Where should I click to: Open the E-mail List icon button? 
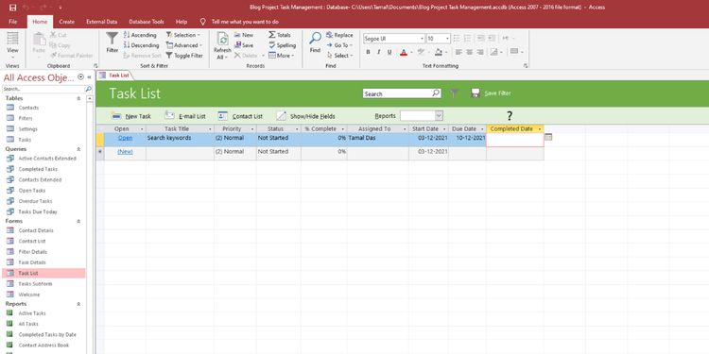[x=169, y=115]
